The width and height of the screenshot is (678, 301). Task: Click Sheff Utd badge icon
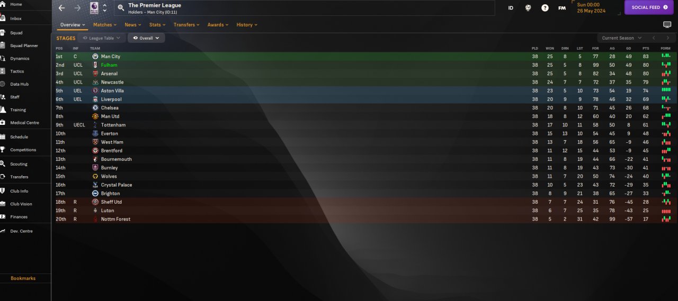(95, 202)
